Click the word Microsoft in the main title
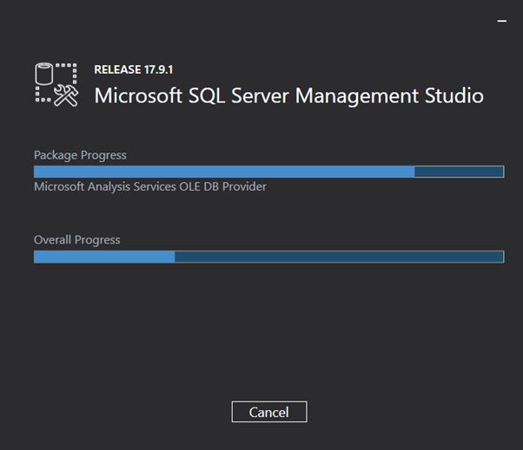This screenshot has height=450, width=523. point(138,95)
